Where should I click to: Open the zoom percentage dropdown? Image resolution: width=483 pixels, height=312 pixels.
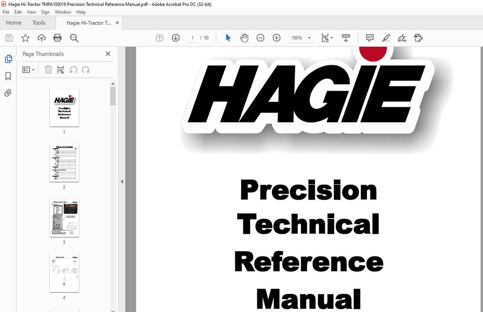click(x=309, y=38)
